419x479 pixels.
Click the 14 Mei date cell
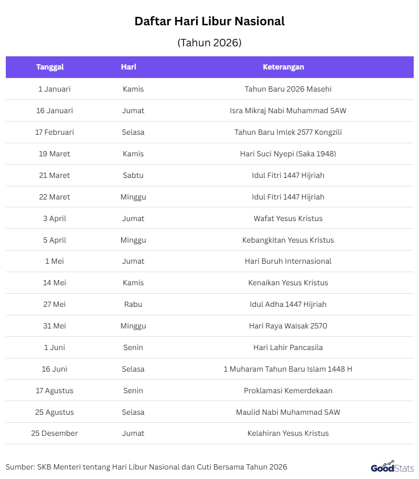coord(54,283)
